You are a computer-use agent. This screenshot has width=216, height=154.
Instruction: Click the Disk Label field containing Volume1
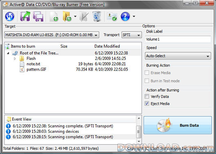178,39
